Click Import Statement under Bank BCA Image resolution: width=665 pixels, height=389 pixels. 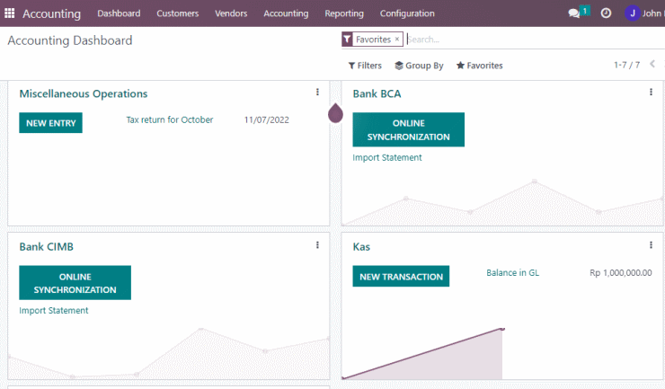coord(387,158)
